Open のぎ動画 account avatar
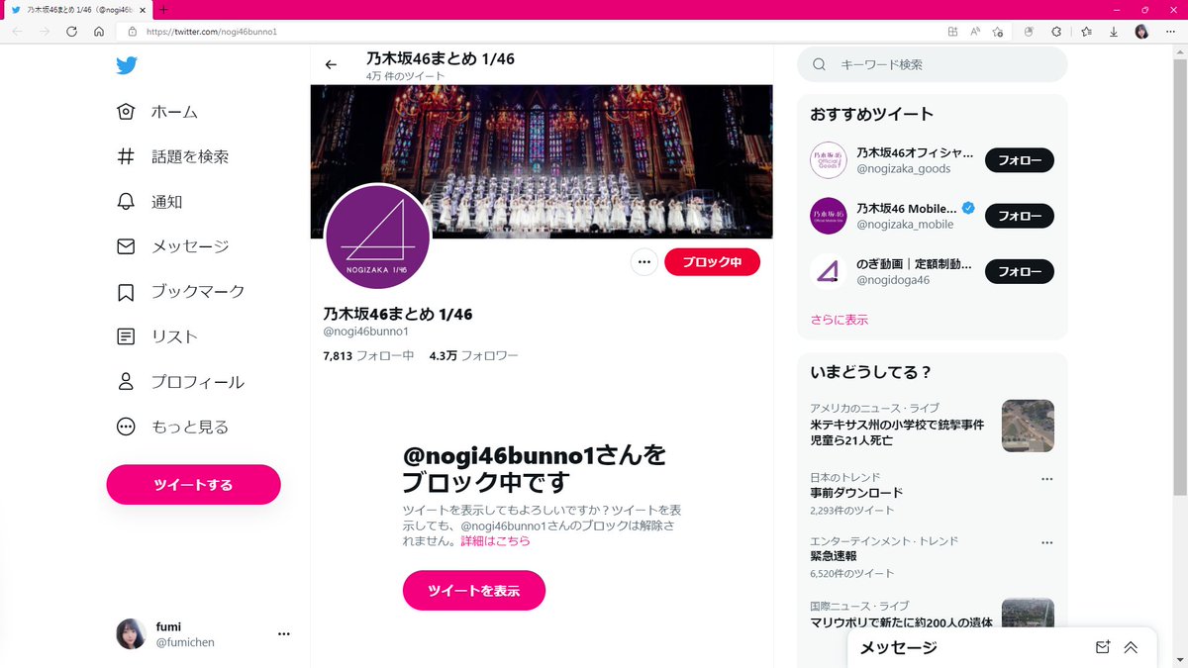1188x668 pixels. tap(829, 271)
